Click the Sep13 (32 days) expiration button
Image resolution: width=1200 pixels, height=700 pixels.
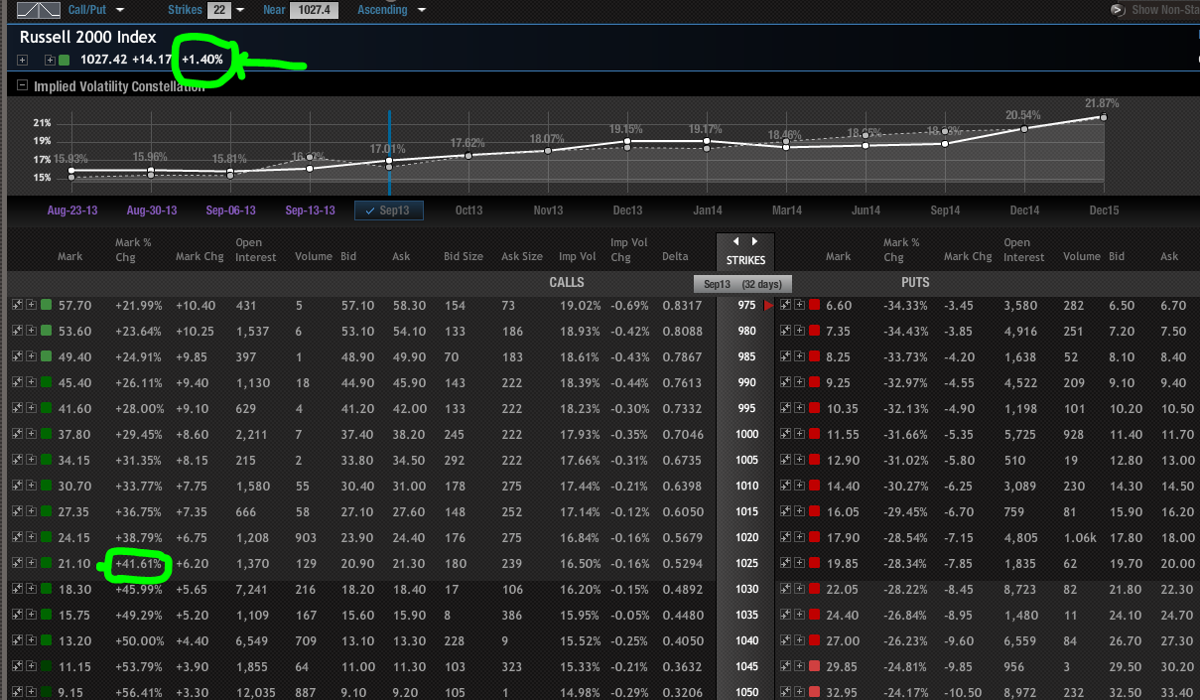[x=741, y=284]
